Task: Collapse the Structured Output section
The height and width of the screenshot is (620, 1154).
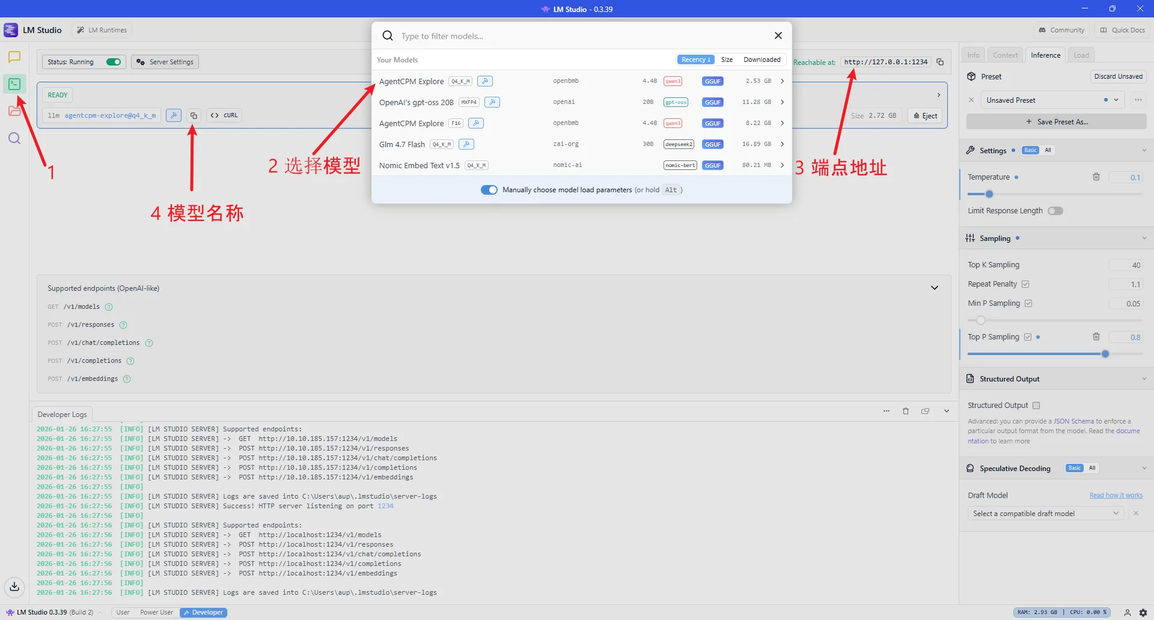Action: tap(1144, 378)
